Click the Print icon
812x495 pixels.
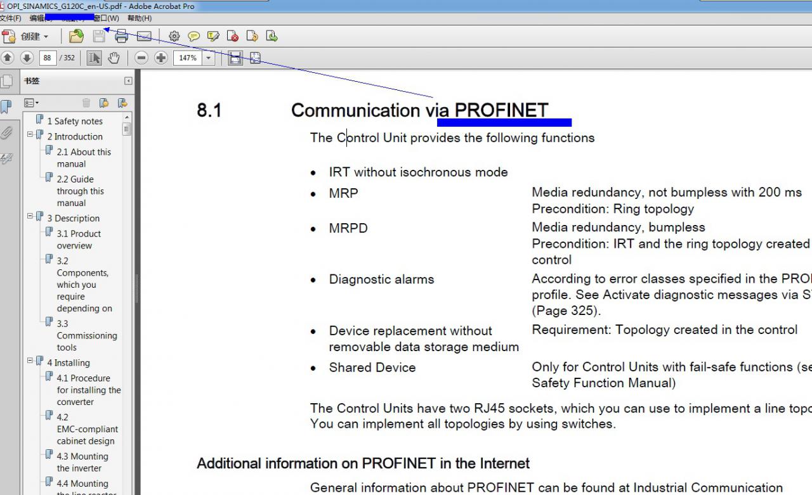[121, 36]
